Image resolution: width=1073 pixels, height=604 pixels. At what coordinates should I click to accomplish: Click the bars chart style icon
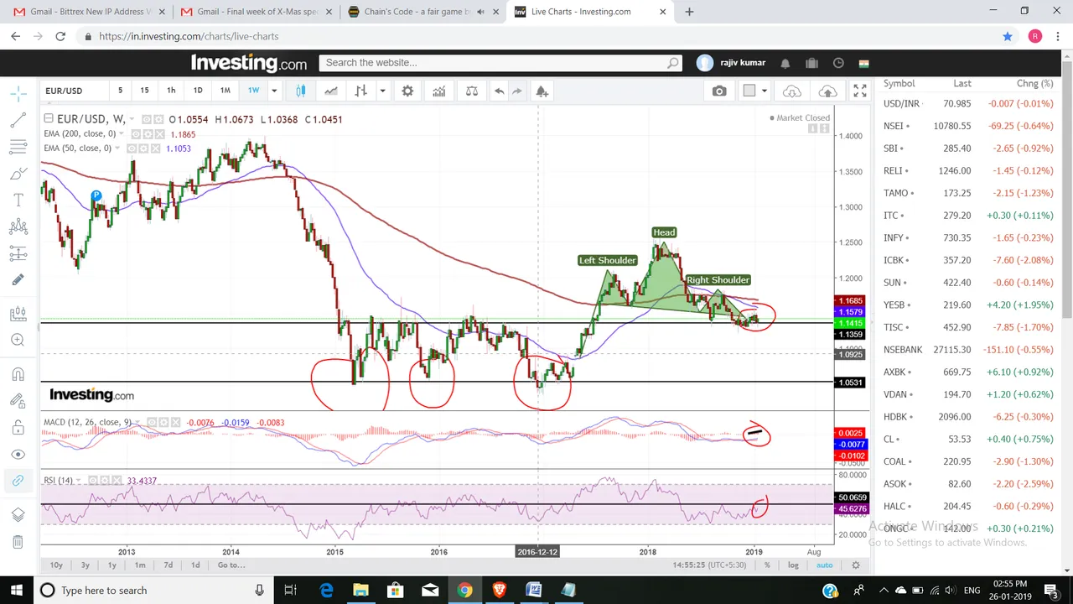tap(361, 91)
